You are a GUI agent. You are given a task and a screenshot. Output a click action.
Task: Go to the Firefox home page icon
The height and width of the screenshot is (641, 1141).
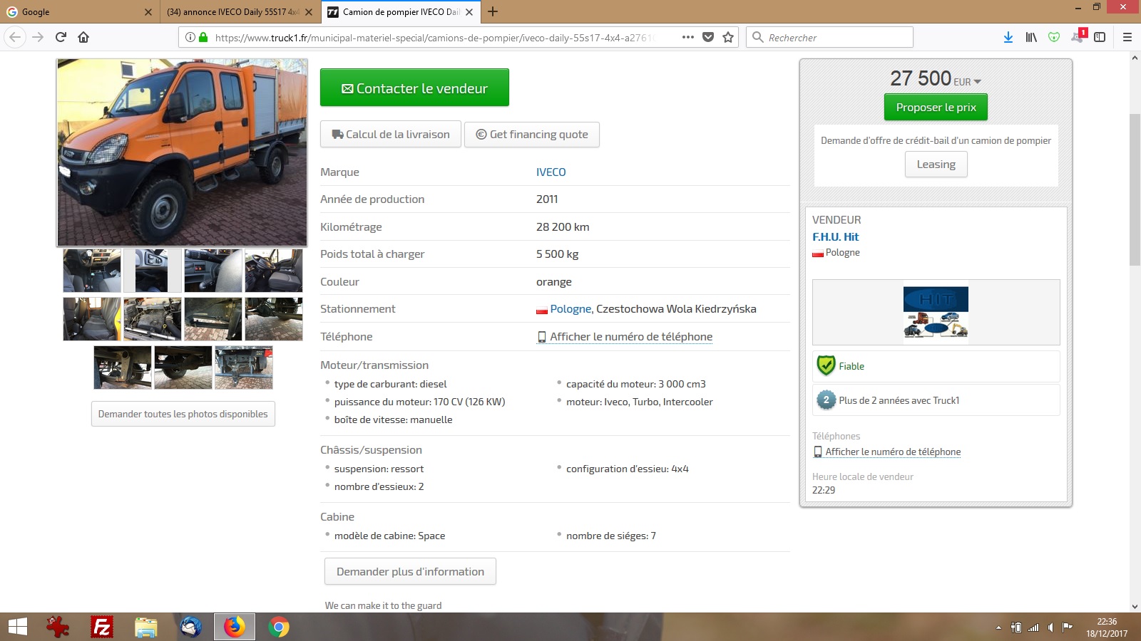coord(83,37)
